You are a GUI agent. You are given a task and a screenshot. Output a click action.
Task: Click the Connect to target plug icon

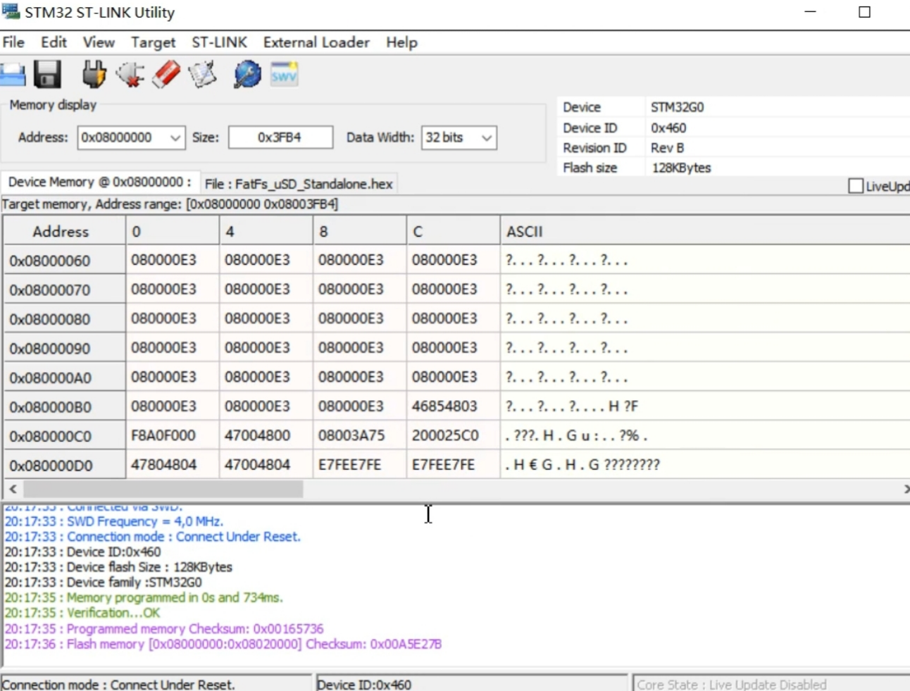[94, 75]
